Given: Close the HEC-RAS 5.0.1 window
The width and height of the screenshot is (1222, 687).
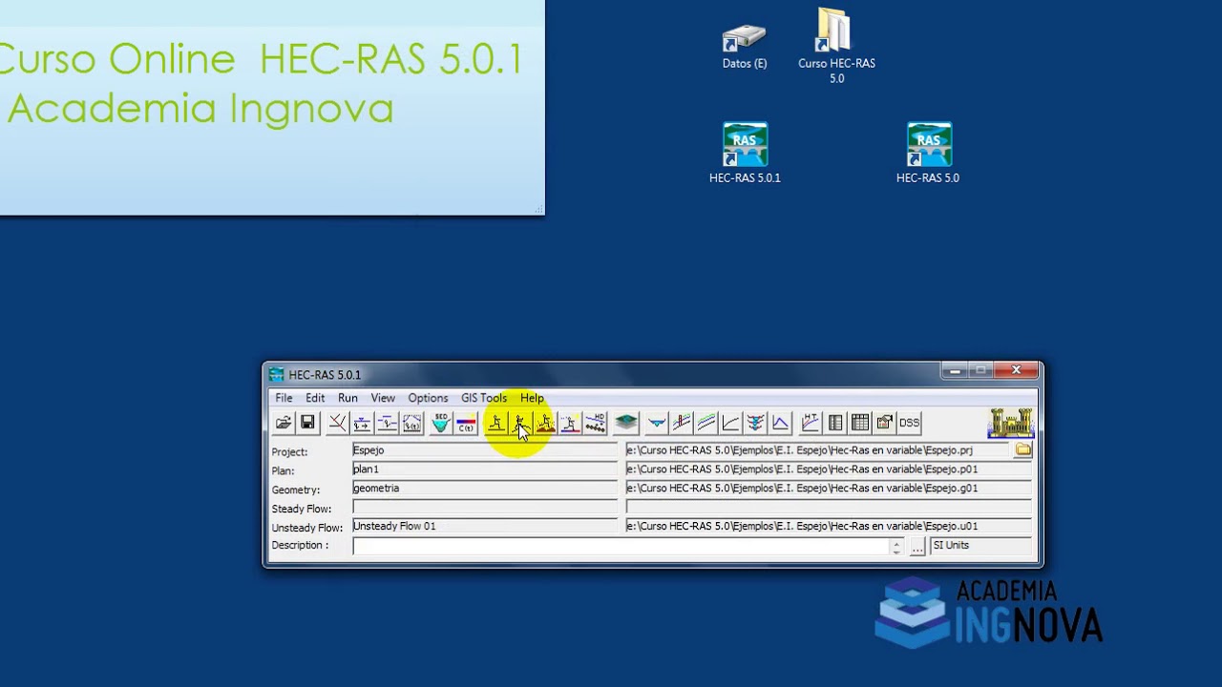Looking at the screenshot, I should pos(1016,370).
